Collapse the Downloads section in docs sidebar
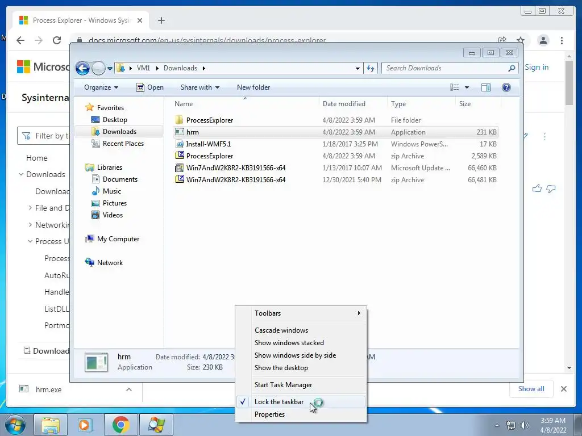The height and width of the screenshot is (436, 582). (21, 174)
